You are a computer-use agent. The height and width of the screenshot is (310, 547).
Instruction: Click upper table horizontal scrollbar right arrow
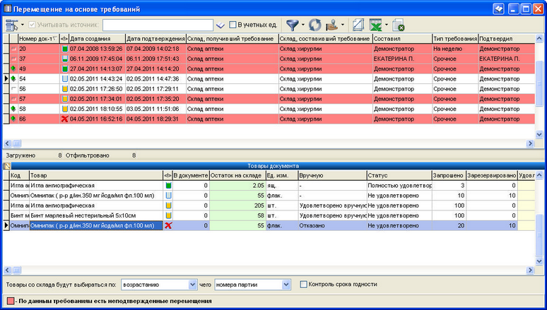click(x=531, y=143)
